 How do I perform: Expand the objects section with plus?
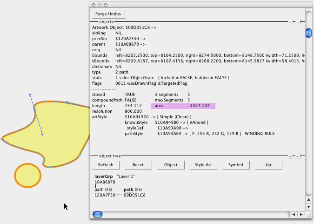point(290,22)
